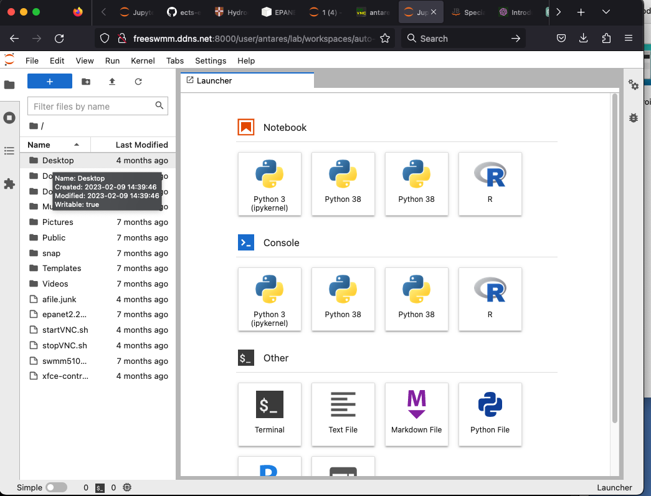Switch to the EPANET browser tab
The width and height of the screenshot is (651, 496).
280,12
